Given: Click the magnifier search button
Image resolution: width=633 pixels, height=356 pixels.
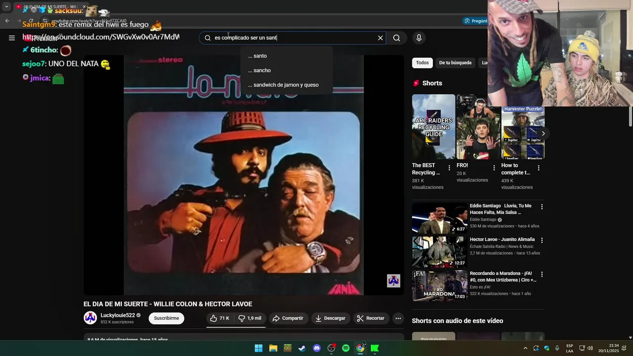Looking at the screenshot, I should (397, 38).
